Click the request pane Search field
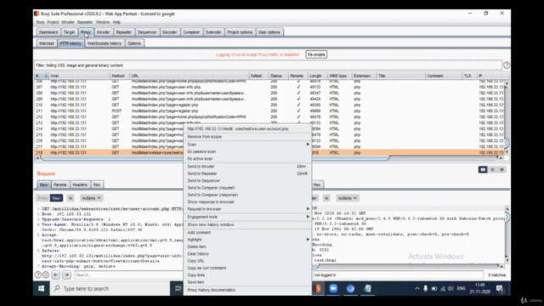 128,275
